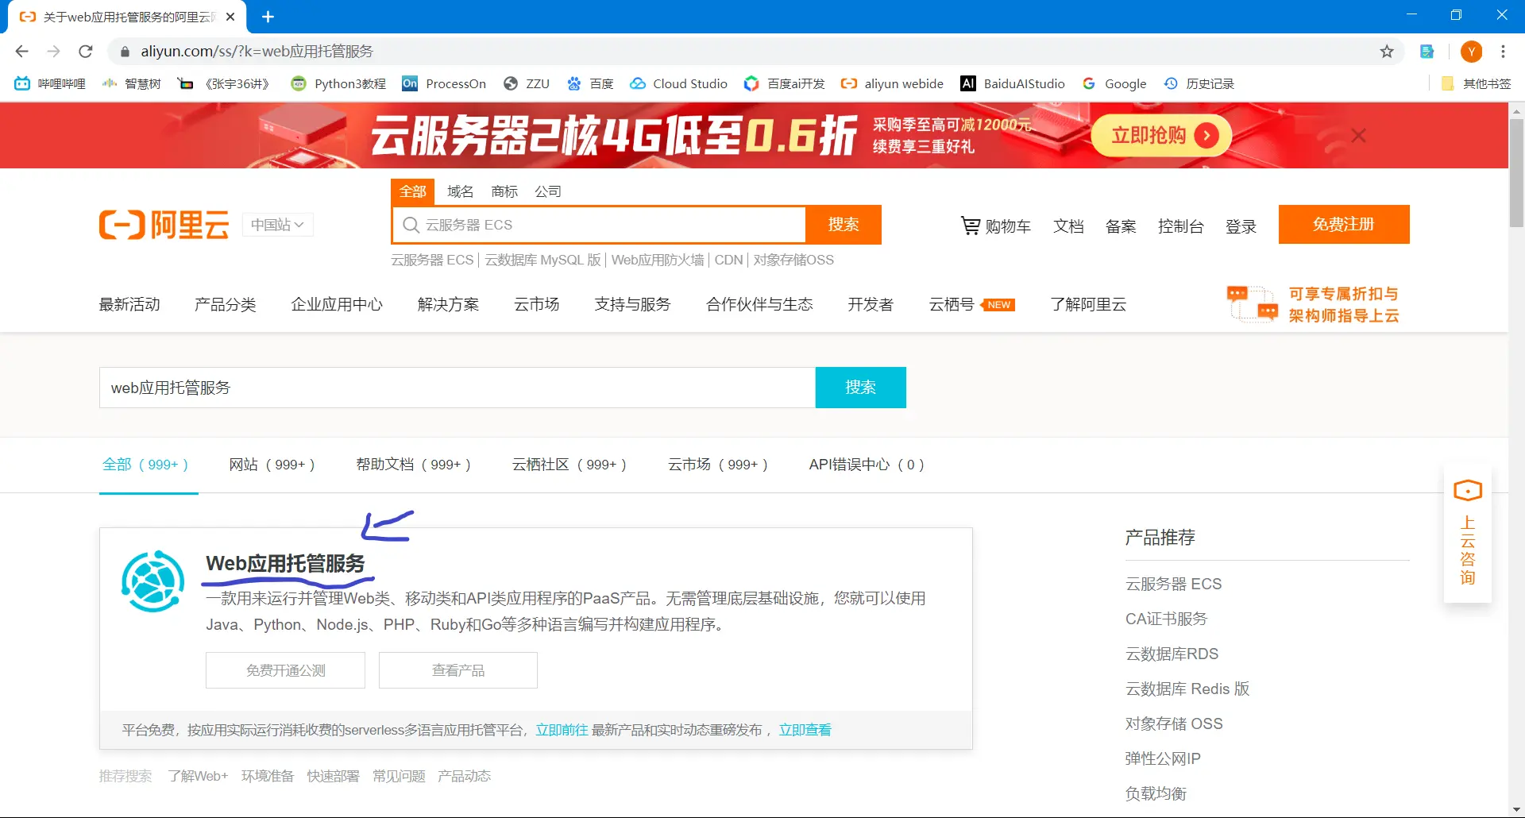
Task: Open the 上云咨询 consultation widget
Action: [1467, 534]
